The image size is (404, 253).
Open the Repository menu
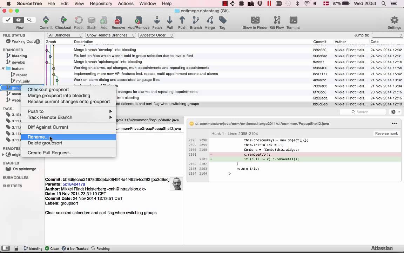[101, 4]
